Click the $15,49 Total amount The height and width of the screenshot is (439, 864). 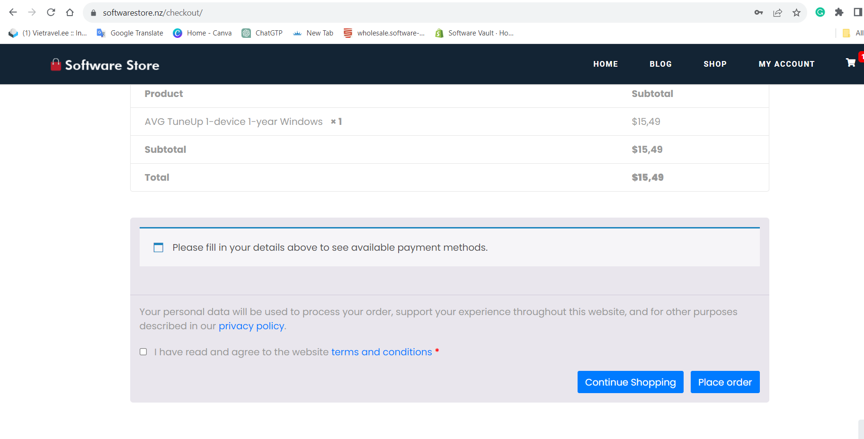coord(648,177)
